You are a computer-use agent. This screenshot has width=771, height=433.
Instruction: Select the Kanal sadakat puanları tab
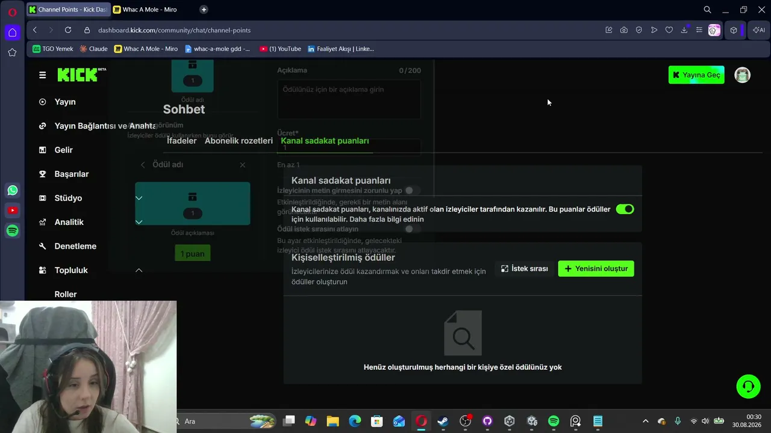[x=325, y=141]
